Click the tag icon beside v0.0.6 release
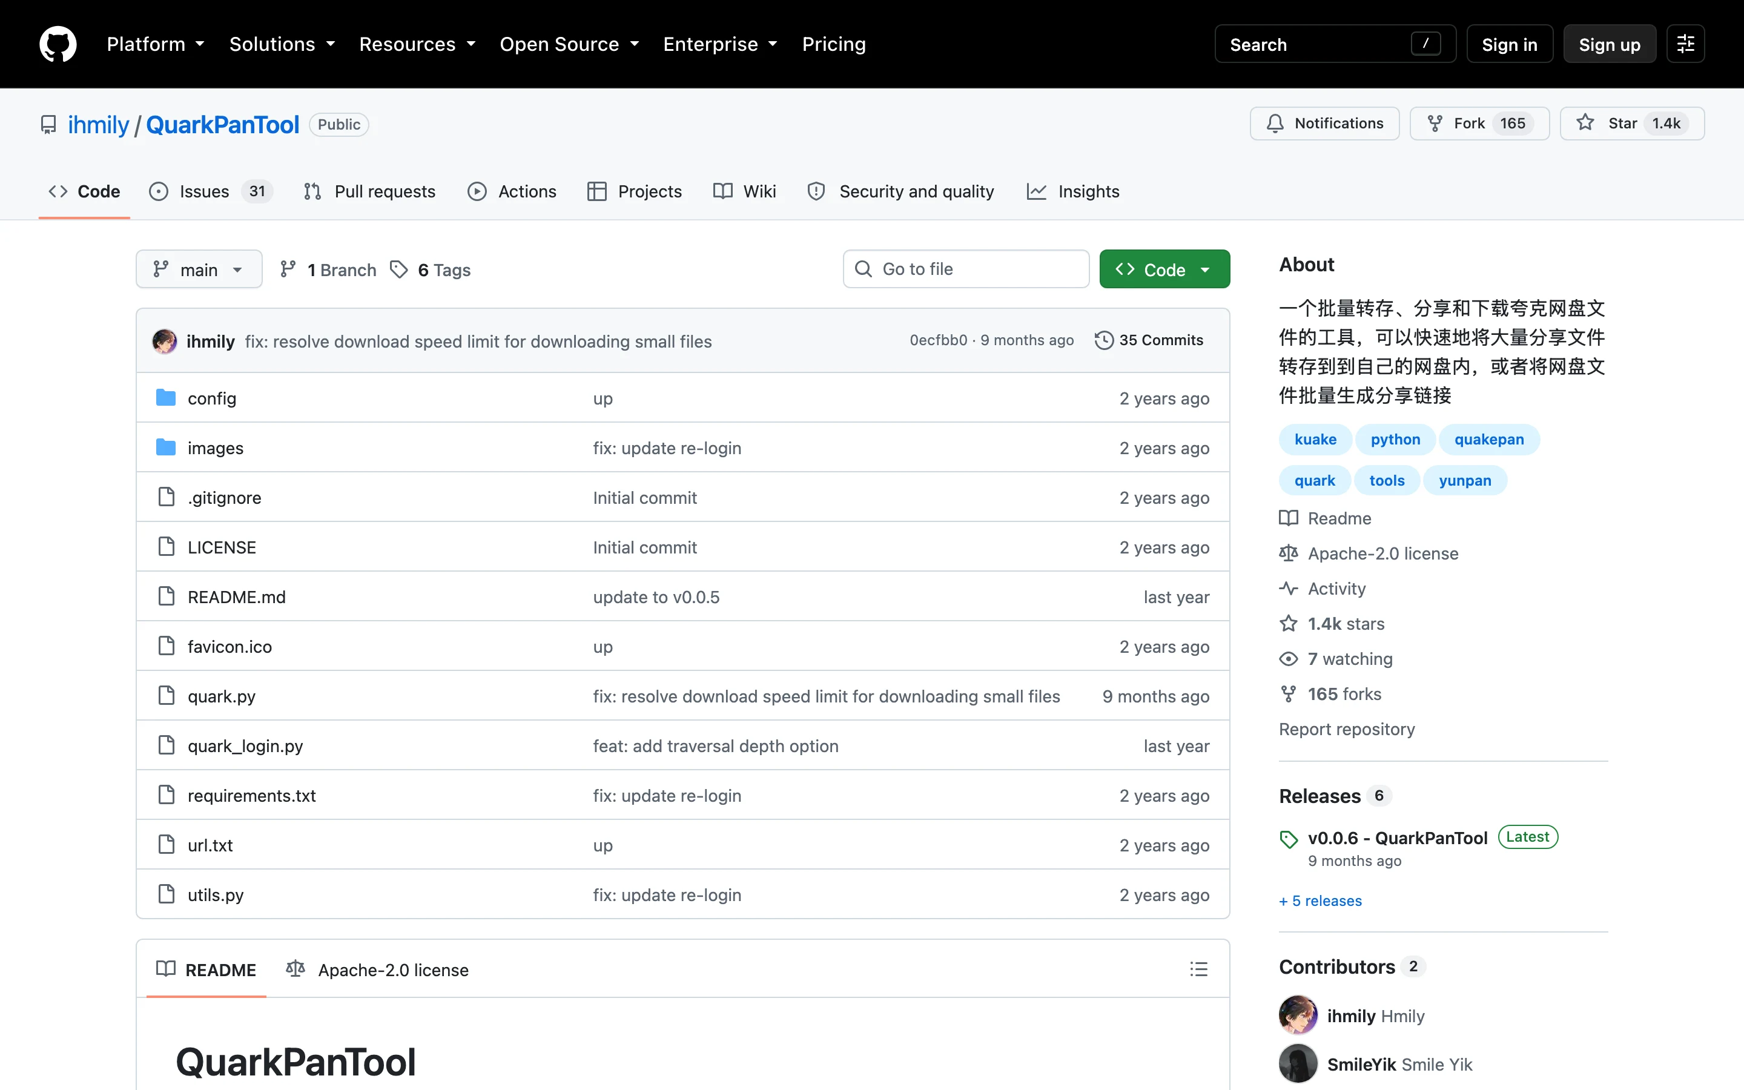The height and width of the screenshot is (1090, 1744). point(1289,839)
